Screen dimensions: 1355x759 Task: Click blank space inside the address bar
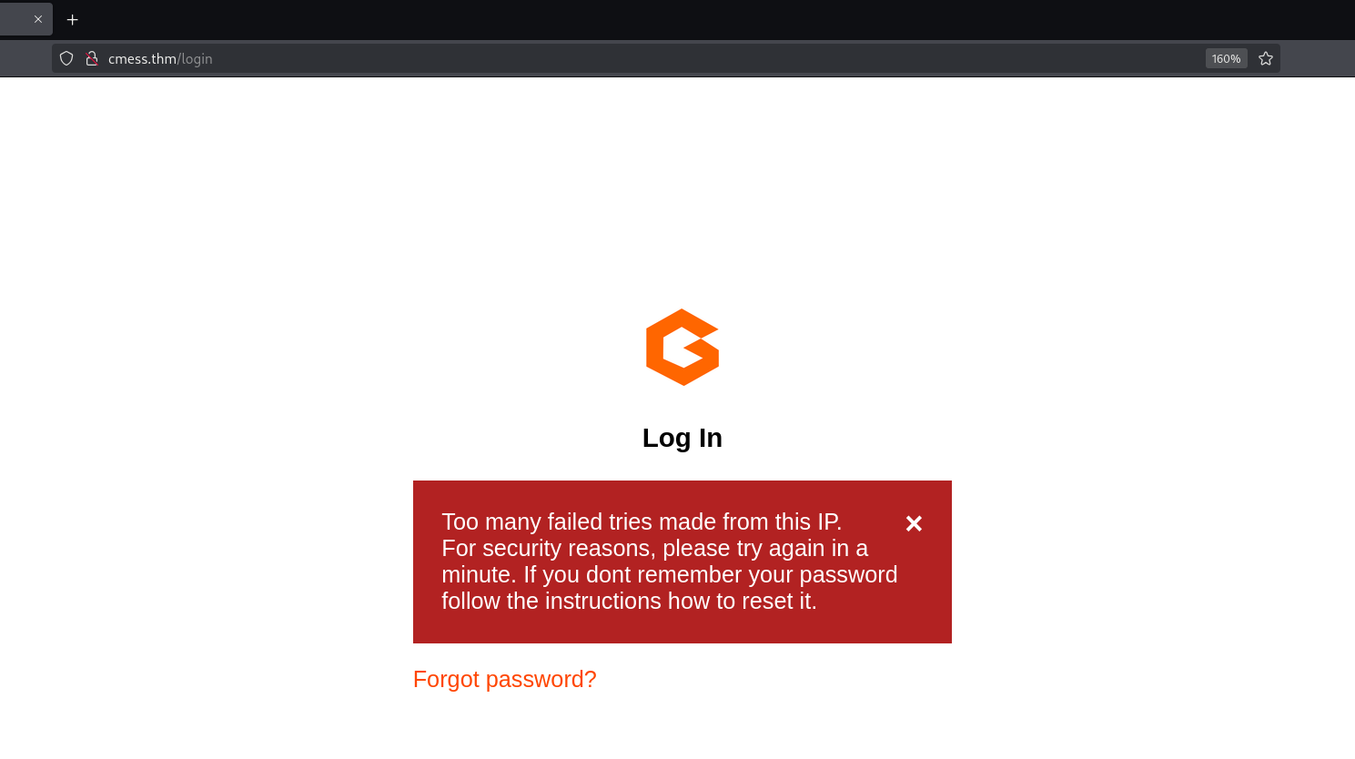(x=728, y=58)
